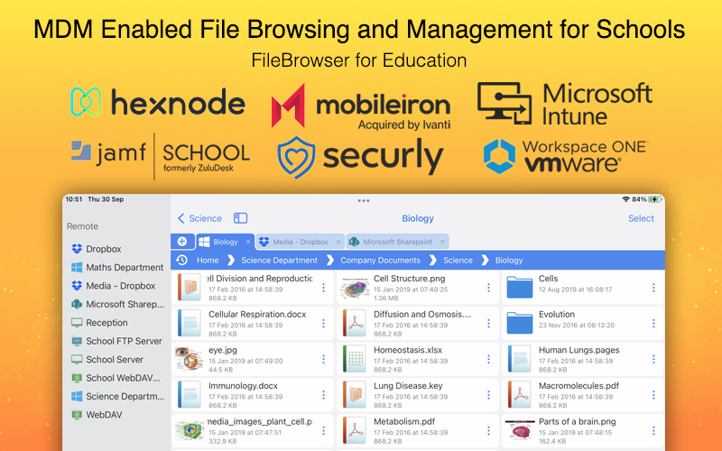Select Media - Dropbox in sidebar
Screen dimensions: 722x451
(x=114, y=286)
